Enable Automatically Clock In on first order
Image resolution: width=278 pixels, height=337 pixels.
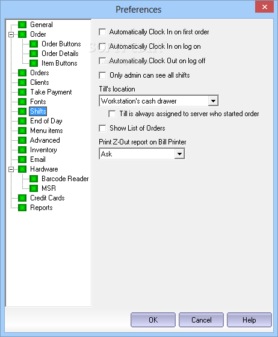102,32
